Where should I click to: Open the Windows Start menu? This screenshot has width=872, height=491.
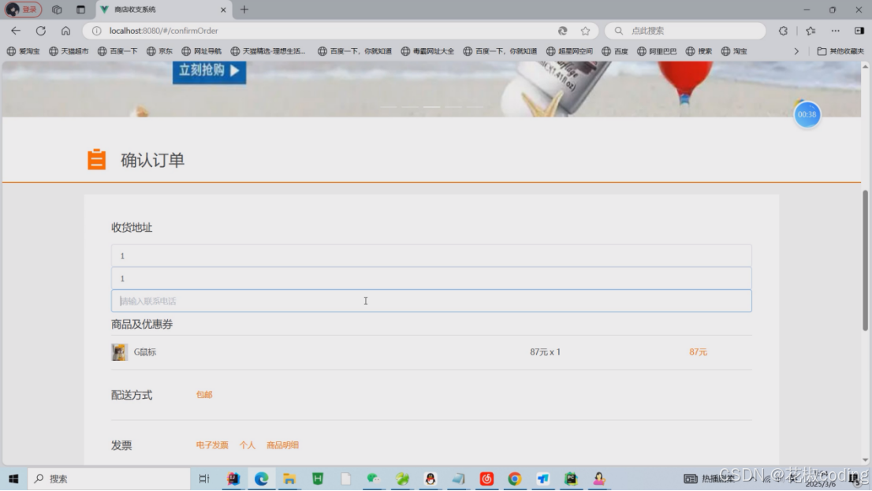13,478
